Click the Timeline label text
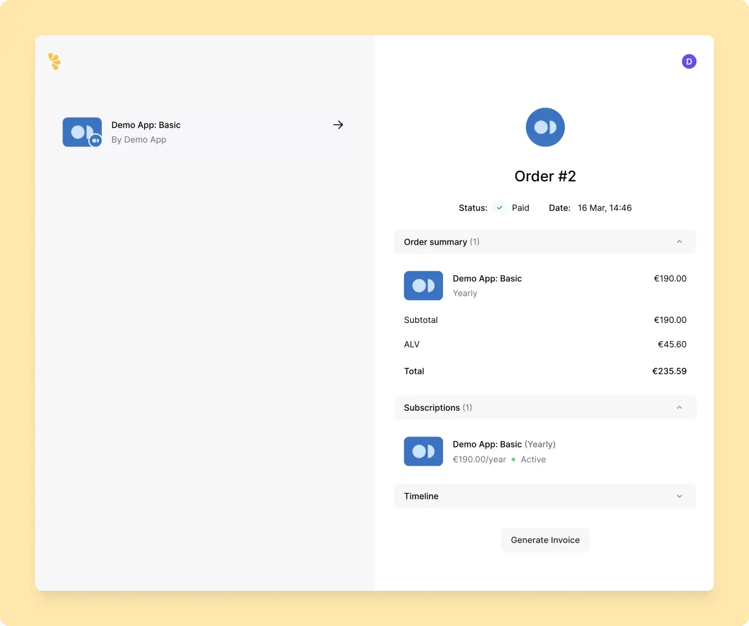This screenshot has width=749, height=626. pos(421,496)
